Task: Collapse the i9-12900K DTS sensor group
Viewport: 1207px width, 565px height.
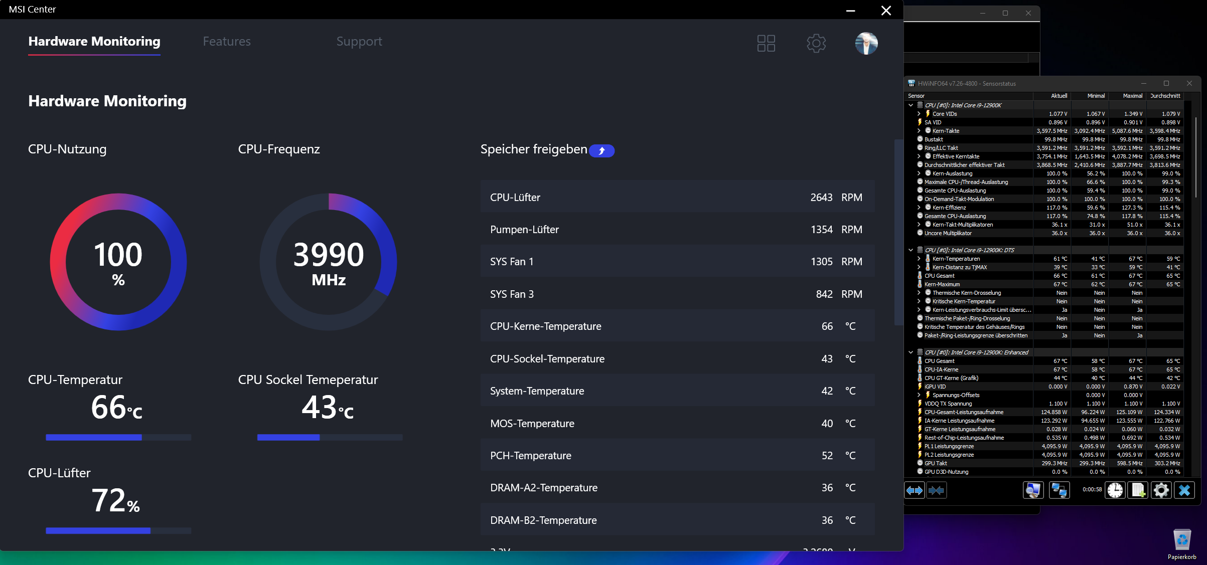Action: point(911,250)
